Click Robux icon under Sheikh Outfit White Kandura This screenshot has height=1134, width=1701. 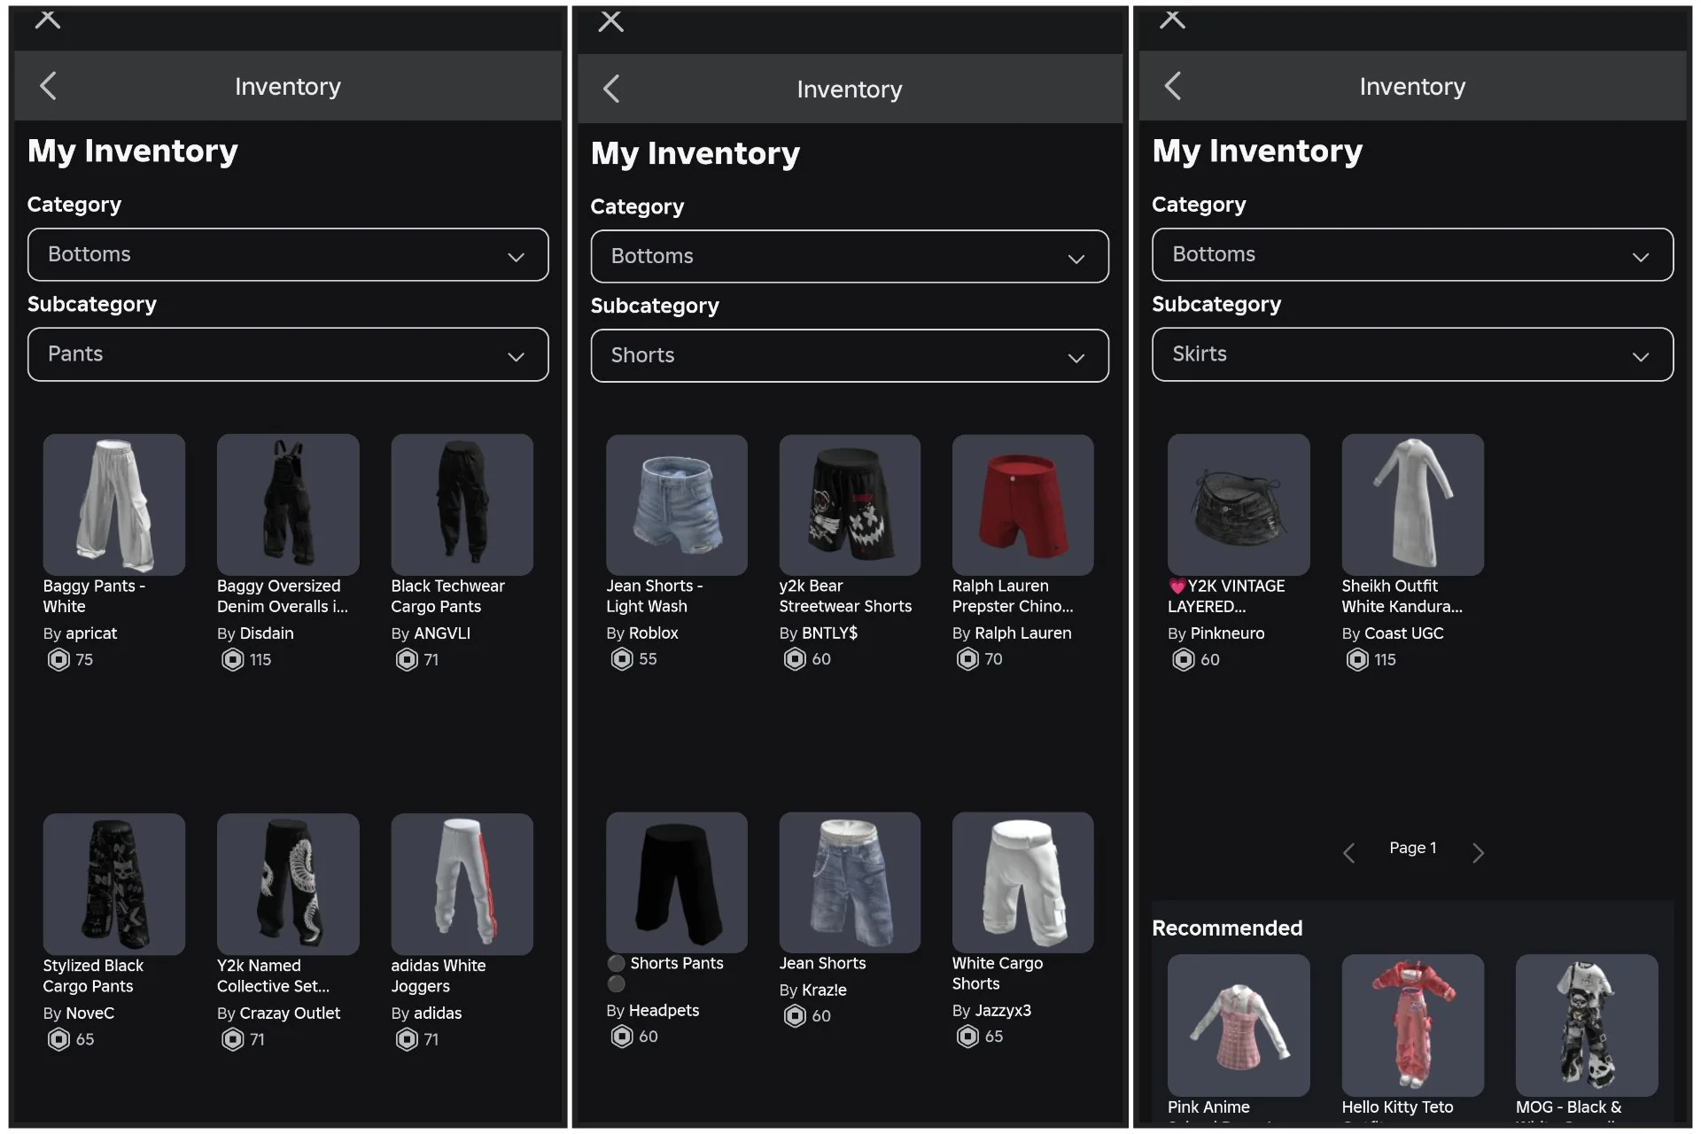tap(1357, 660)
